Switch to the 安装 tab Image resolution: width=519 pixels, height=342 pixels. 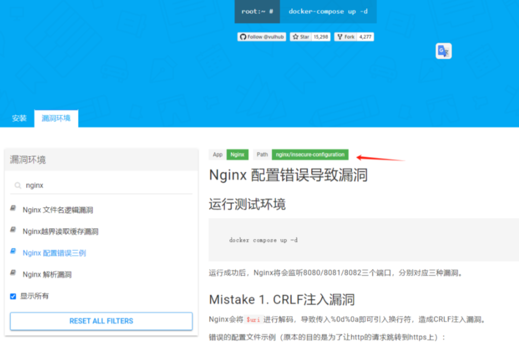19,119
